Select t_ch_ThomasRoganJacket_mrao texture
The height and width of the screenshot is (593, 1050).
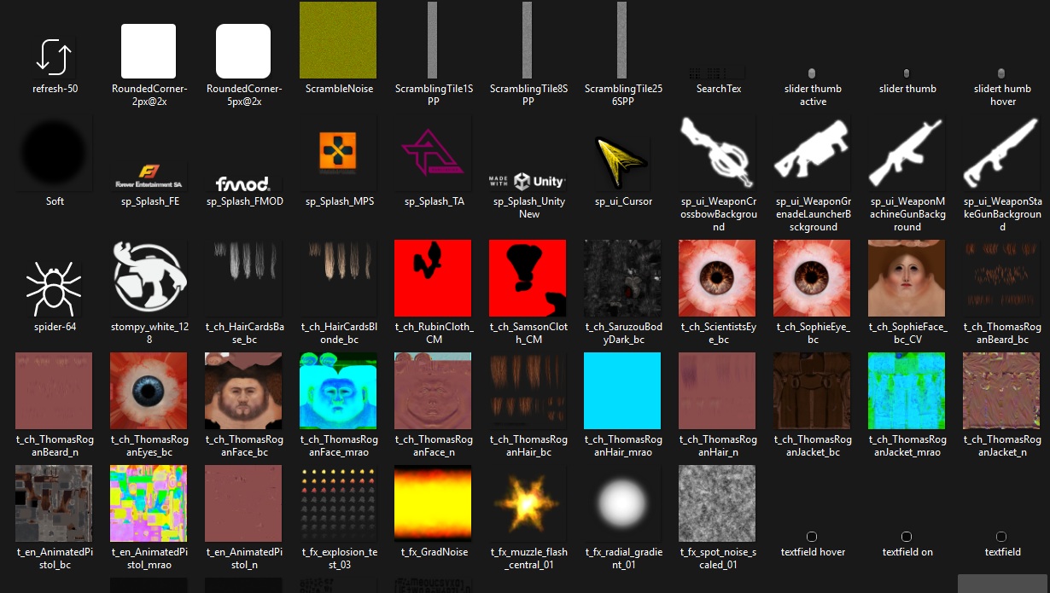point(907,391)
